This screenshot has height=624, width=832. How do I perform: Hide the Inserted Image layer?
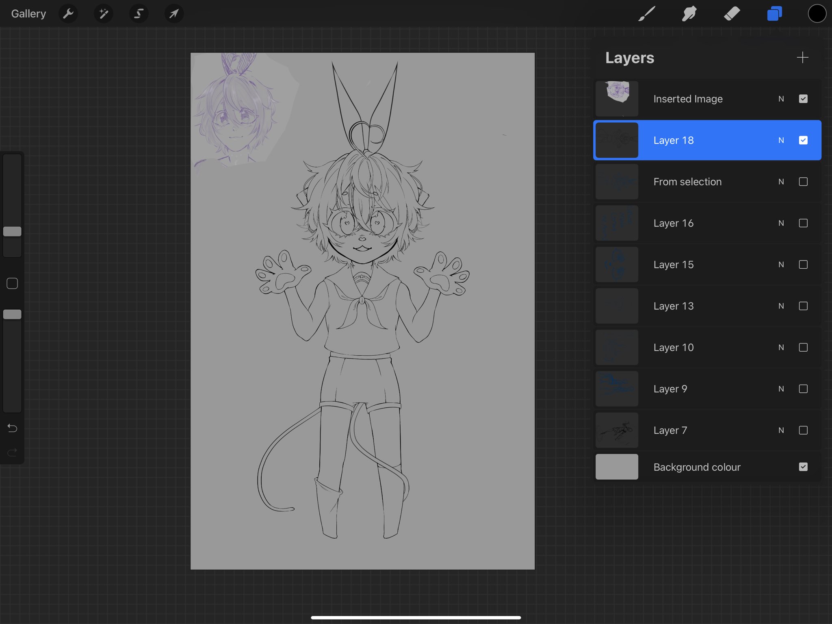click(803, 99)
